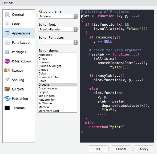Screen dimensions: 157x154
Task: Click the Git/SVN cardboard box icon
Action: (x=7, y=89)
